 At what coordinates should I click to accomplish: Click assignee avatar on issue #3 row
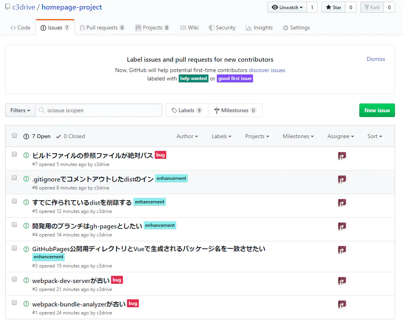click(342, 250)
